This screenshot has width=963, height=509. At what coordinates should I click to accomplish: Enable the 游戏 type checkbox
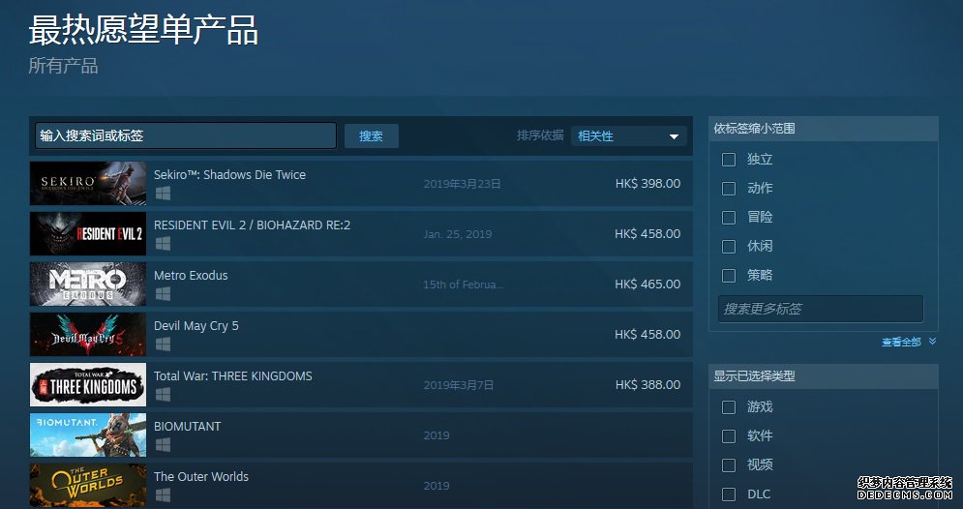point(729,407)
